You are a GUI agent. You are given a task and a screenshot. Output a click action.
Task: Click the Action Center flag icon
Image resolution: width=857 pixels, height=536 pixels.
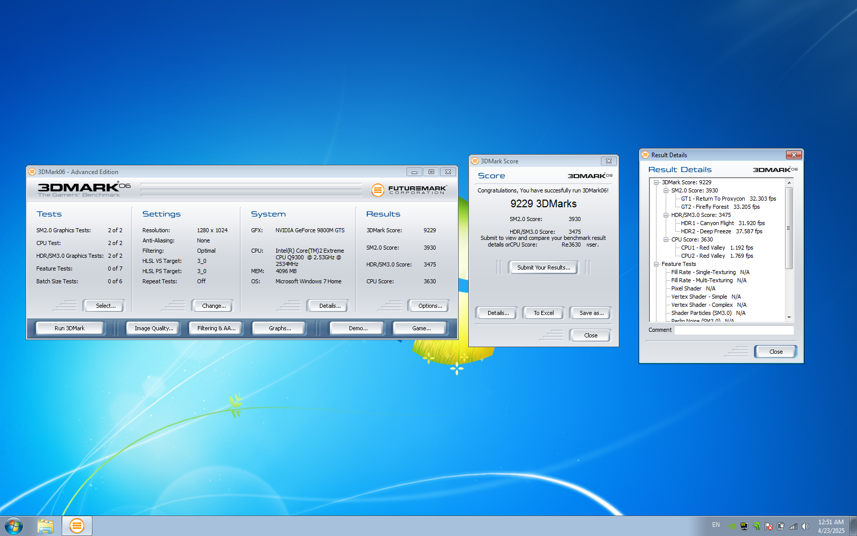[768, 526]
